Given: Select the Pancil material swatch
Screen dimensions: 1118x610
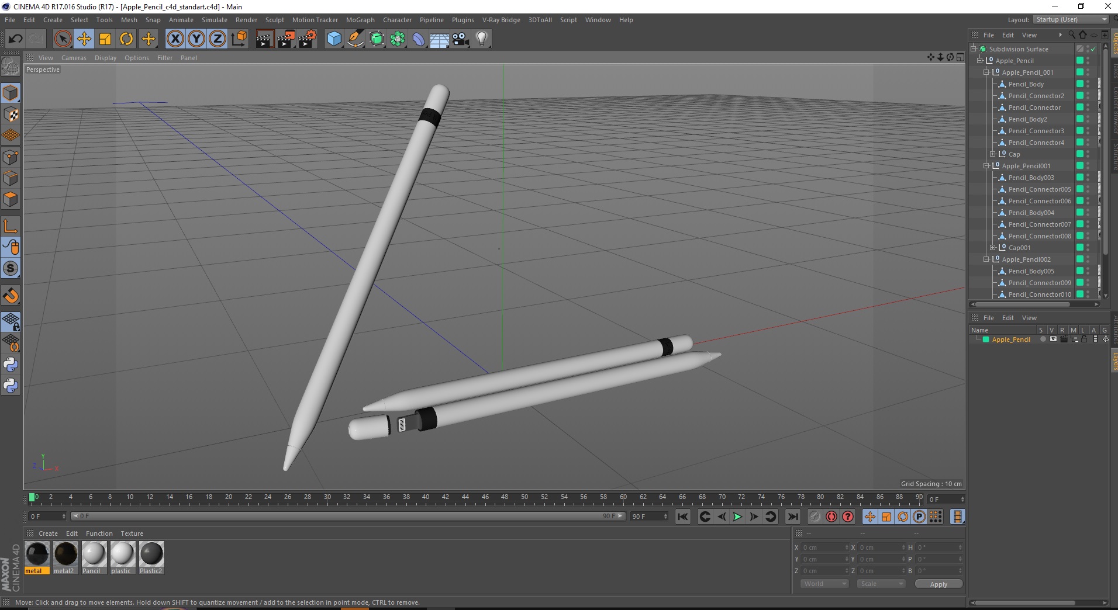Looking at the screenshot, I should click(94, 557).
